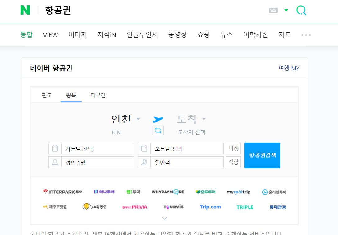This screenshot has width=338, height=235.
Task: Open the 온라인투어 partner logo
Action: (x=274, y=192)
